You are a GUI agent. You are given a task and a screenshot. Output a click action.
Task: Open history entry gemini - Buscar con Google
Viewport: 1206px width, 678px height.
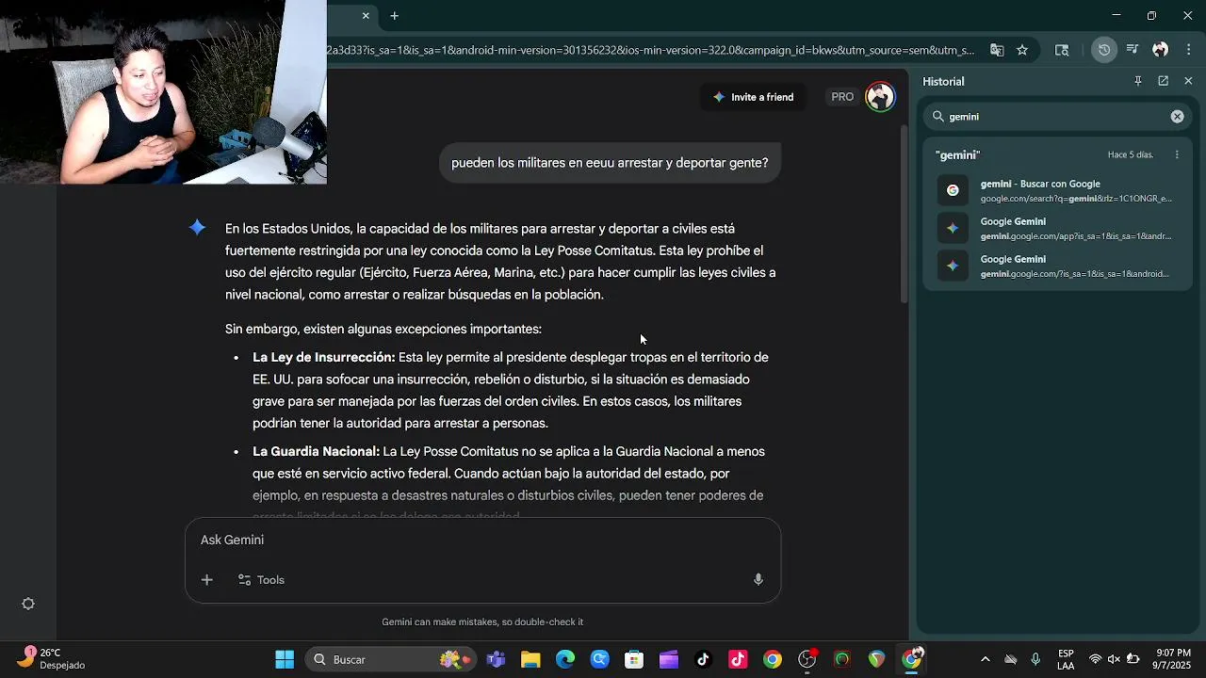click(x=1057, y=190)
